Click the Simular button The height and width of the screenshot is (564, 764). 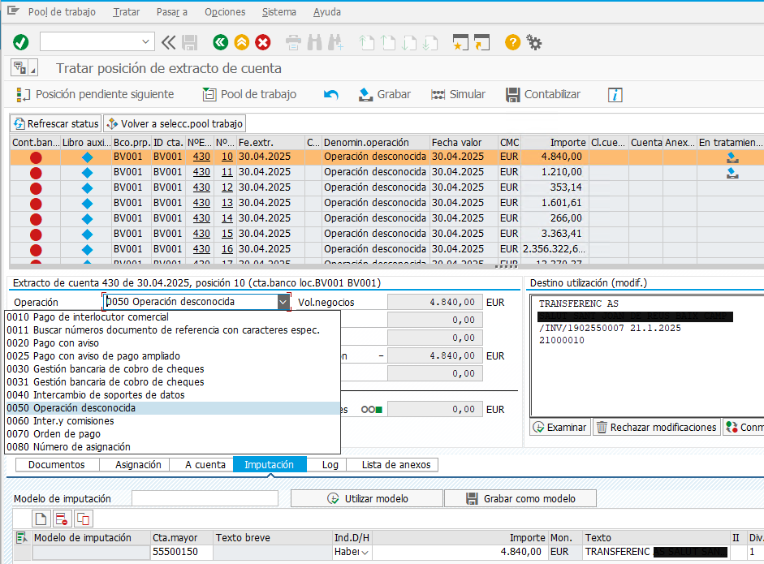(458, 94)
